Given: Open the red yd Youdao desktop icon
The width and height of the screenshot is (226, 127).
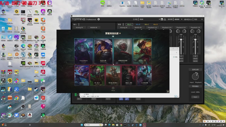Looking at the screenshot, I should (43, 64).
